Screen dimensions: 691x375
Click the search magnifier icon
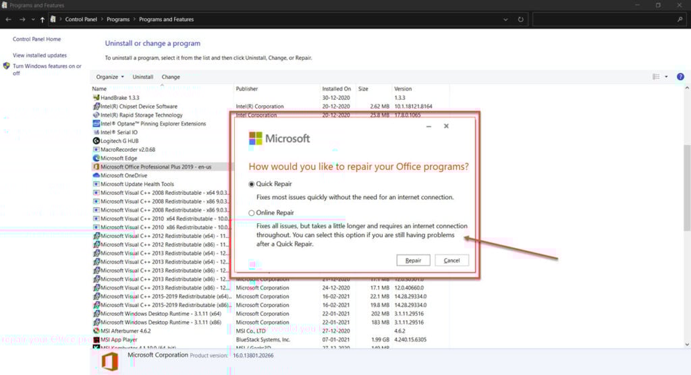(x=680, y=20)
